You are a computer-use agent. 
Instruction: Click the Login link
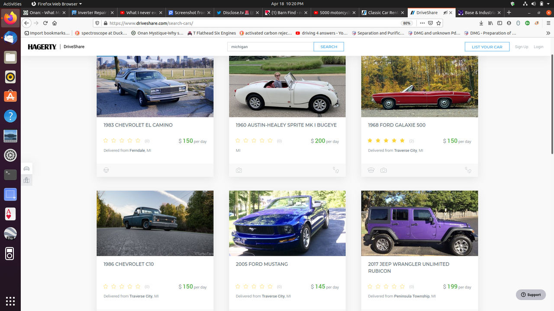[538, 47]
